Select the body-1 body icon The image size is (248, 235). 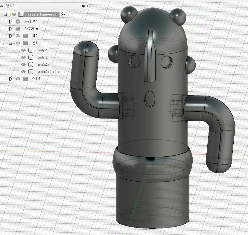(31, 50)
